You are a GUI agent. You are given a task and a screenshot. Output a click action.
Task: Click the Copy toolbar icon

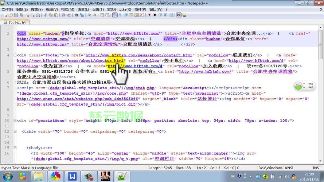tap(51, 15)
